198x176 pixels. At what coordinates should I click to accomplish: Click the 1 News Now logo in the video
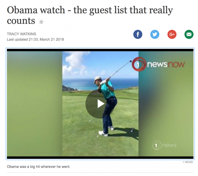click(158, 64)
